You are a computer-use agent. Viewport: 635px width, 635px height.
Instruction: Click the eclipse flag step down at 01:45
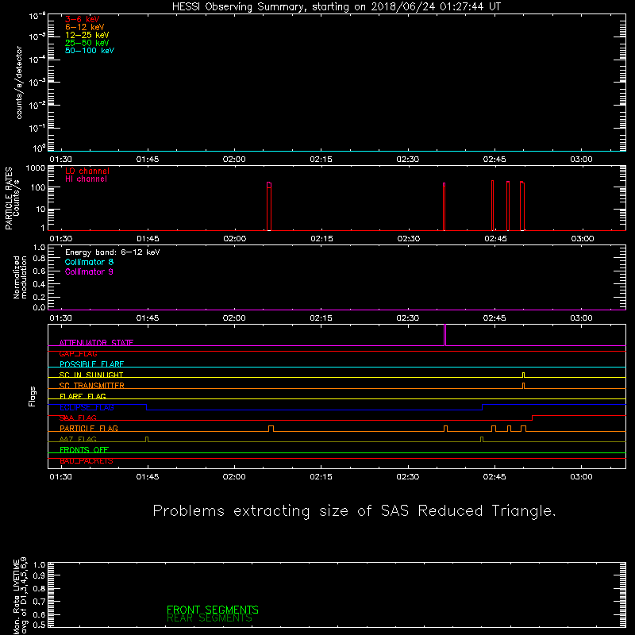pos(147,407)
